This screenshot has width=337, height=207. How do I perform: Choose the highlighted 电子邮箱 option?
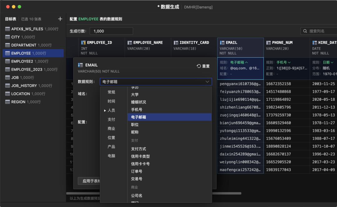pyautogui.click(x=169, y=117)
